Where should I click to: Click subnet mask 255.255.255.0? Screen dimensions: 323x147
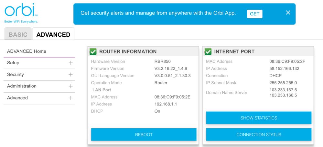click(283, 83)
